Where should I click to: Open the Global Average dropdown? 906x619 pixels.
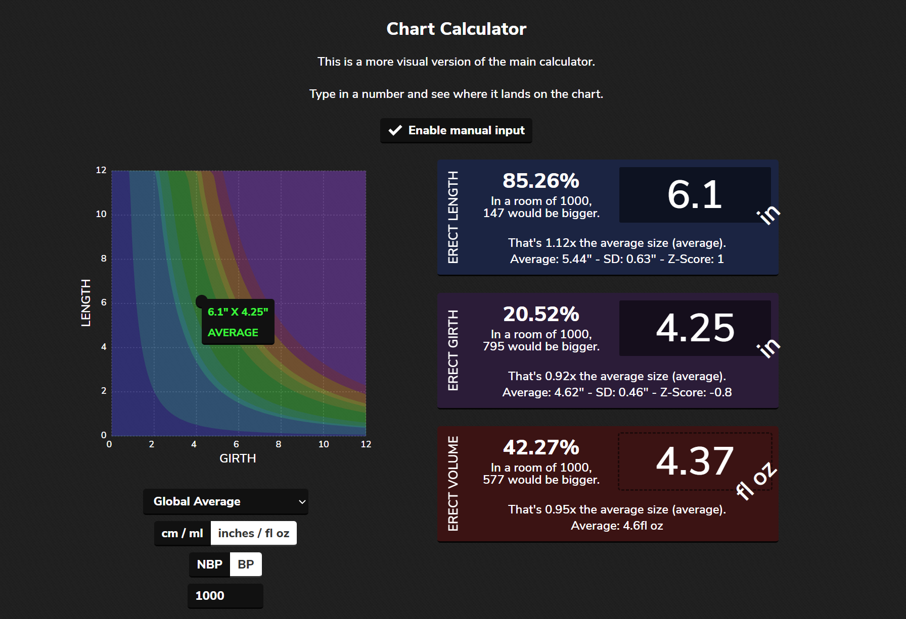pyautogui.click(x=225, y=501)
